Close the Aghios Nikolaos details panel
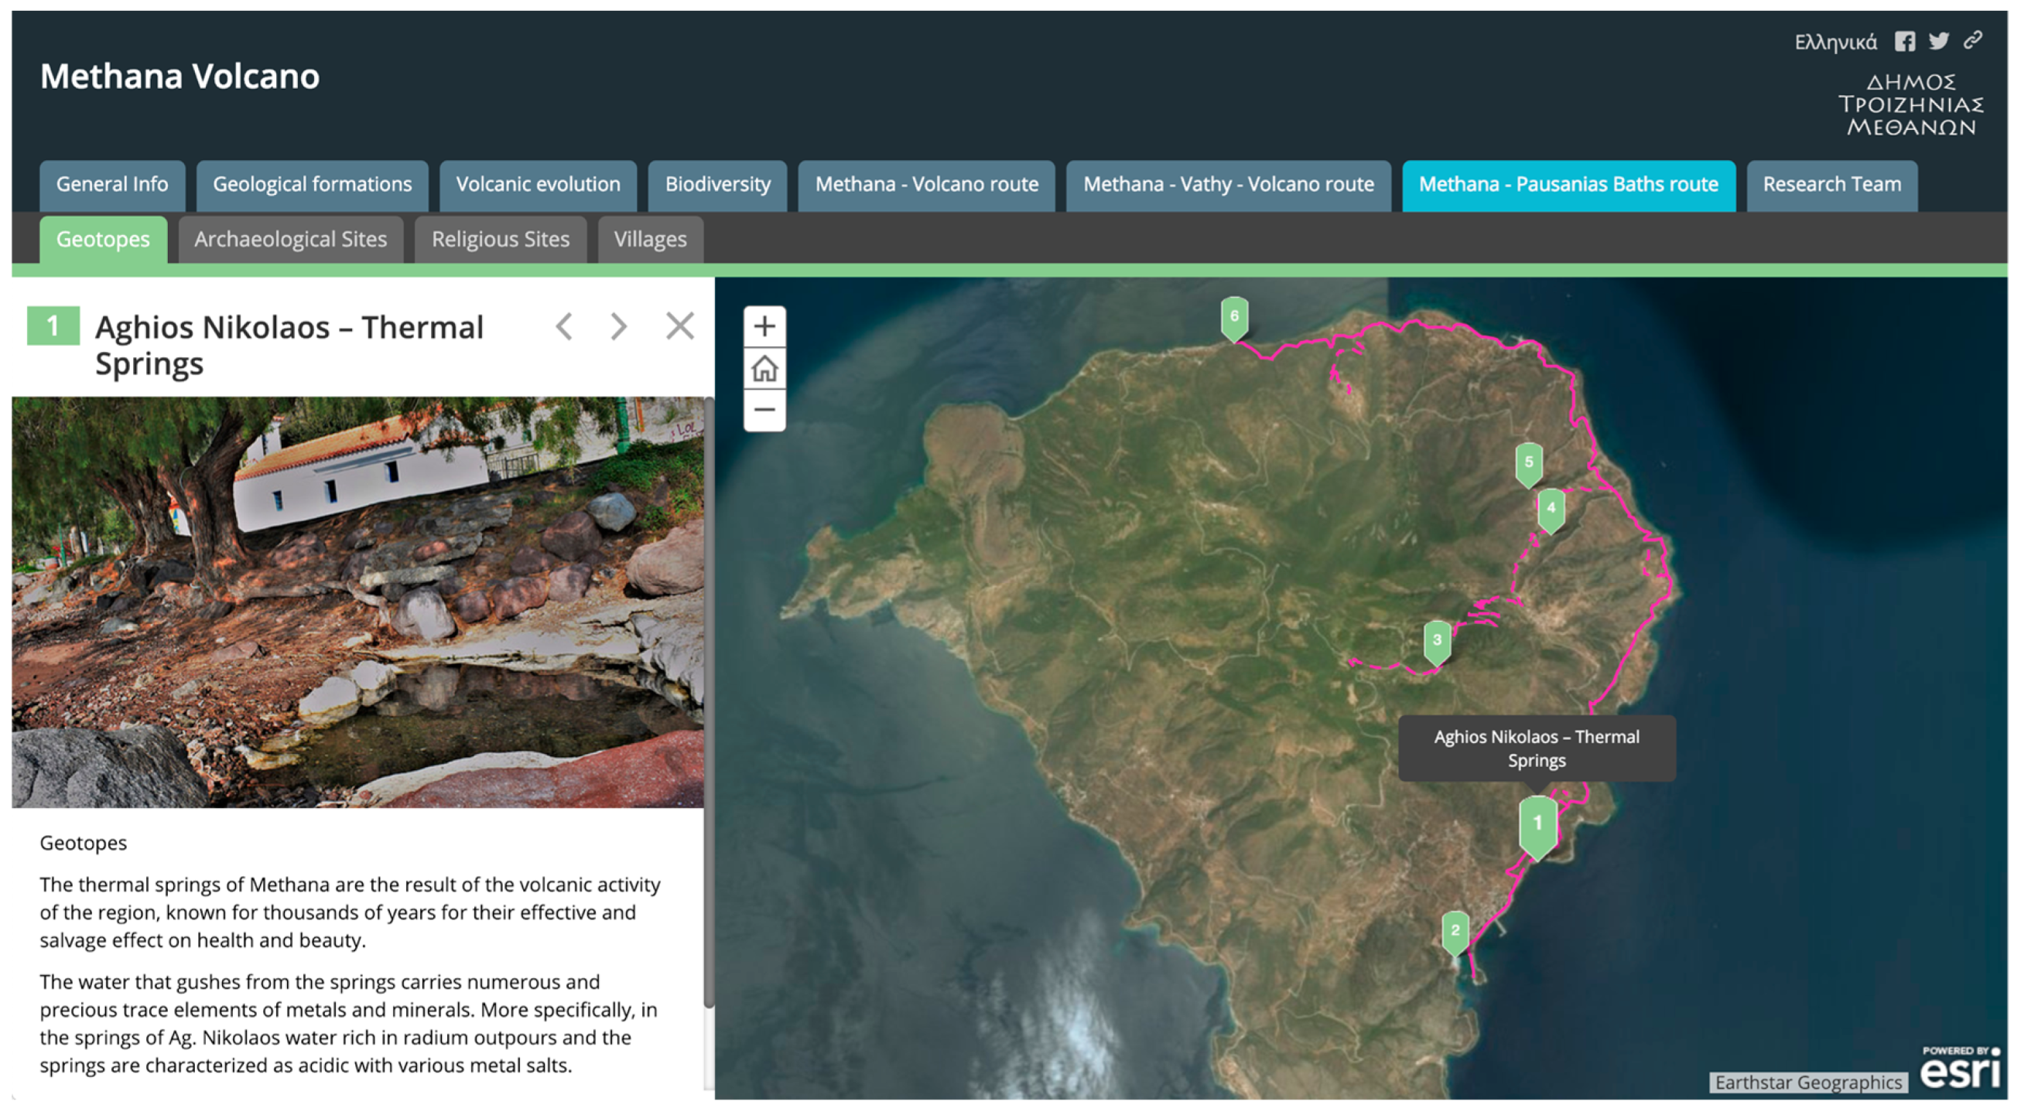 (679, 326)
